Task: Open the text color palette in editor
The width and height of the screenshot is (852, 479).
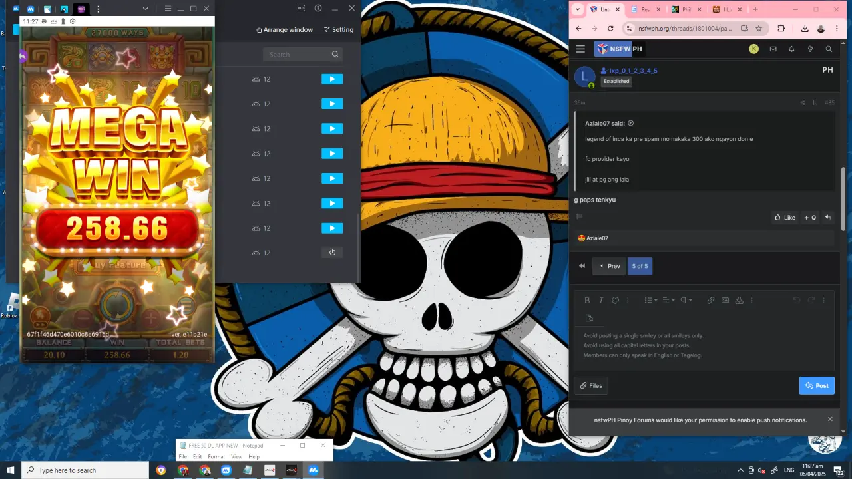Action: 615,301
